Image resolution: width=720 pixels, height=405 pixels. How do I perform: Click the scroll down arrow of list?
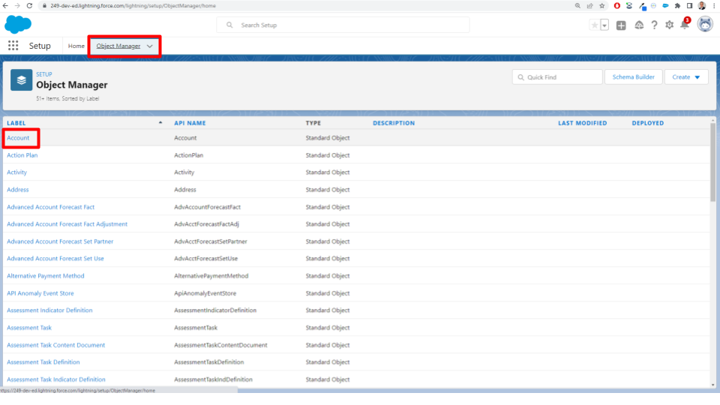tap(712, 385)
